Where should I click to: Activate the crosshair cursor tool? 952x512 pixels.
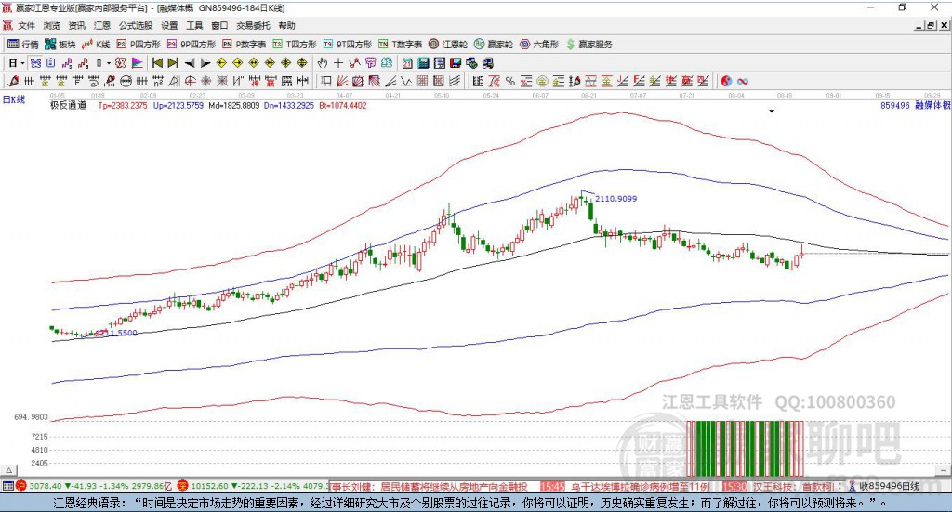pos(338,62)
